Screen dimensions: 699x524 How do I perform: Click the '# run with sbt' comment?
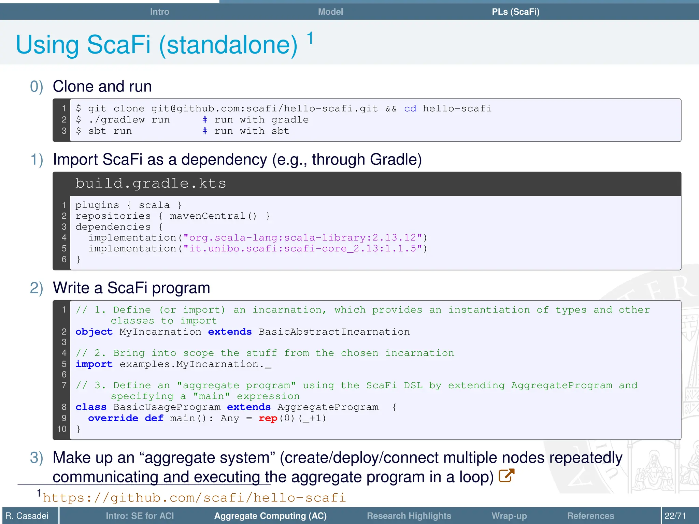[246, 131]
